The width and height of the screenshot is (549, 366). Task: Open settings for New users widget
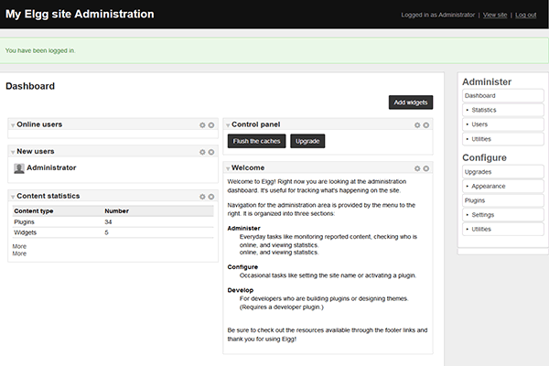(x=202, y=151)
